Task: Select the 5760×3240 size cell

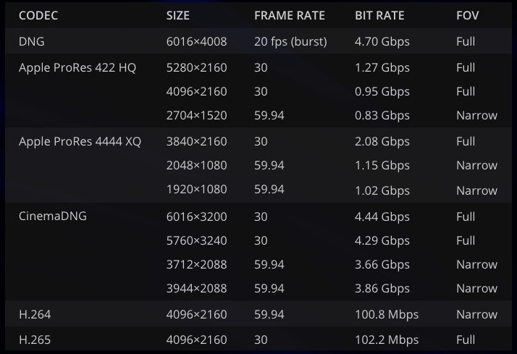Action: [x=196, y=240]
